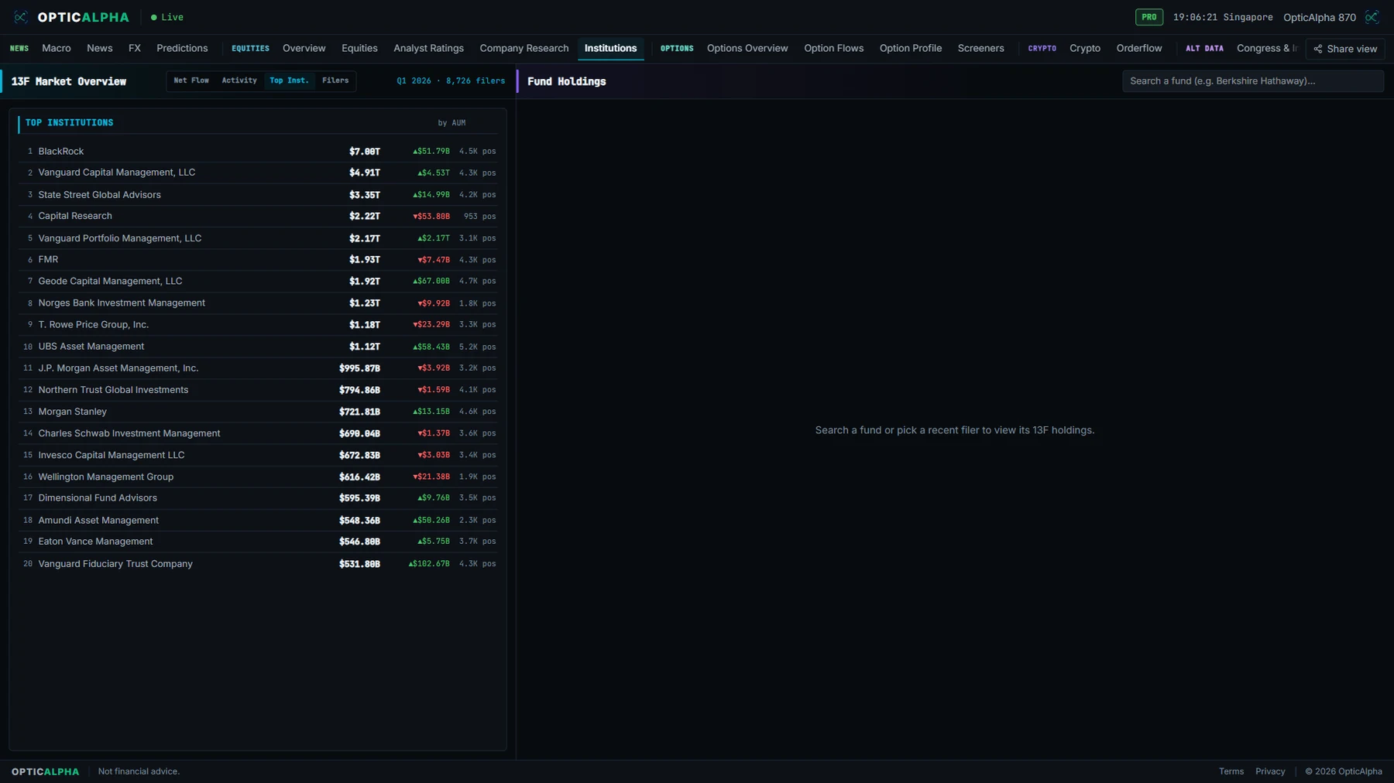Screen dimensions: 1394x783
Task: Open the Option Flows tab
Action: (x=833, y=48)
